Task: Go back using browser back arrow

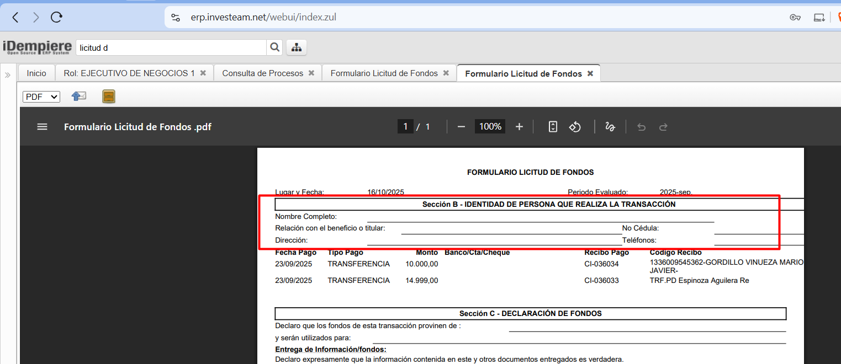Action: (15, 17)
